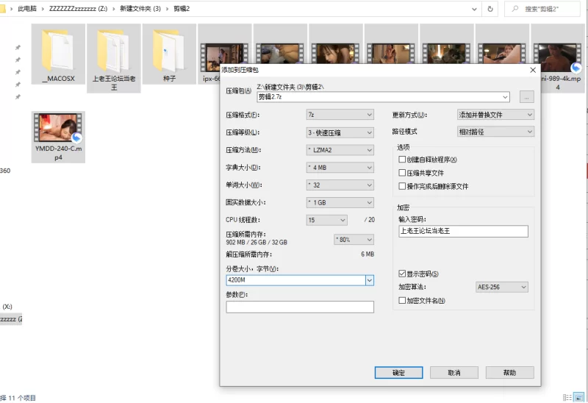Click the password input field
Viewport: 588px width, 403px height.
463,231
